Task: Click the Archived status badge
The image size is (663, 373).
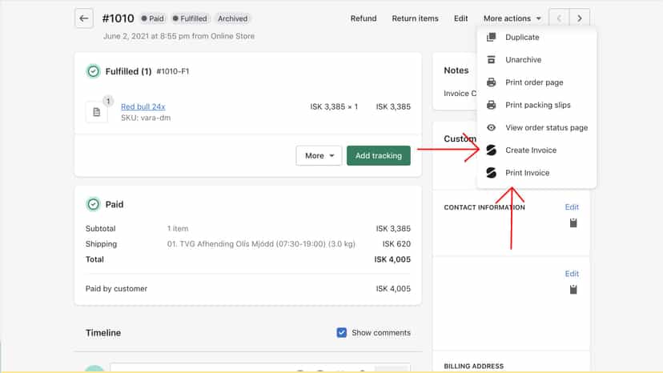Action: pyautogui.click(x=232, y=18)
